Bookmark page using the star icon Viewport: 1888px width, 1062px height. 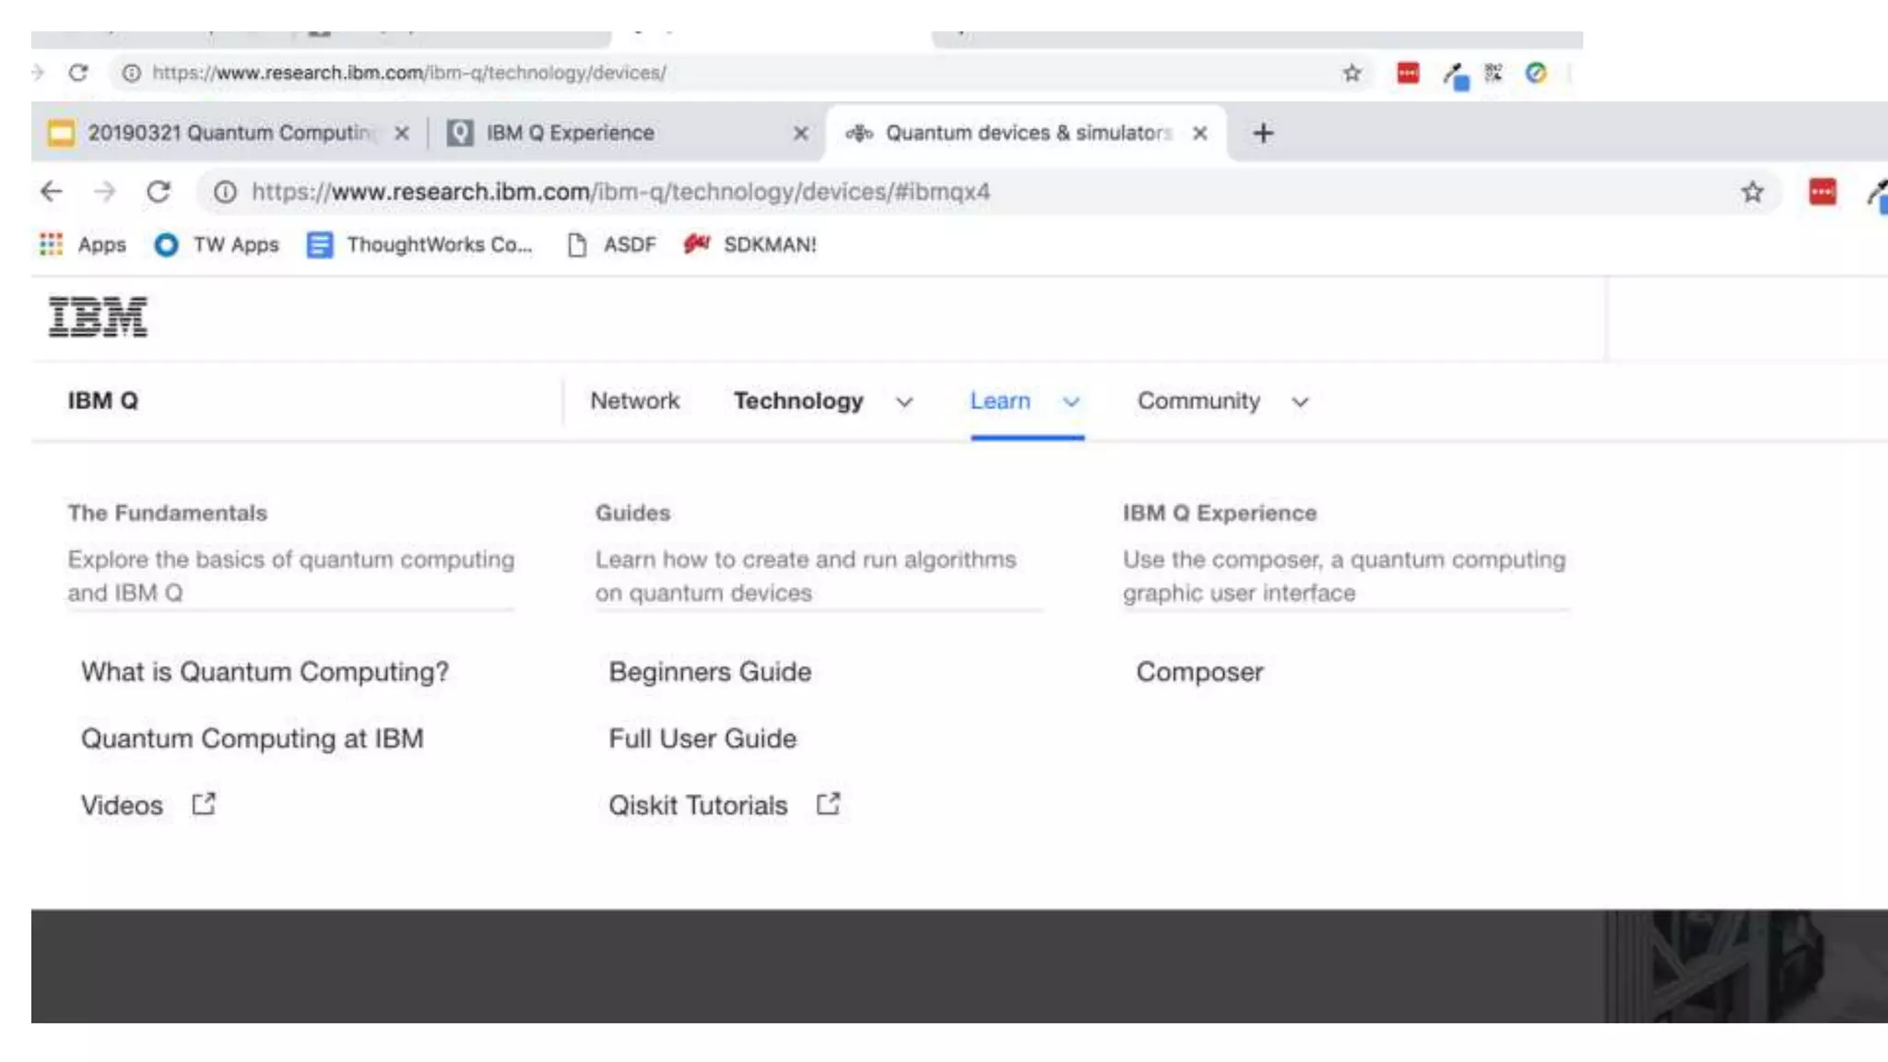tap(1752, 192)
